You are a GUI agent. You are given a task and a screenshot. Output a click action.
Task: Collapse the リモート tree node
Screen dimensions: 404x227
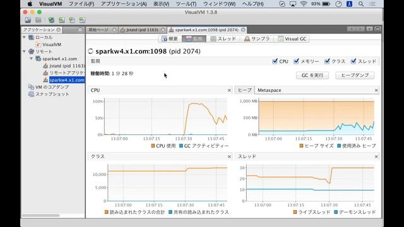(x=25, y=52)
